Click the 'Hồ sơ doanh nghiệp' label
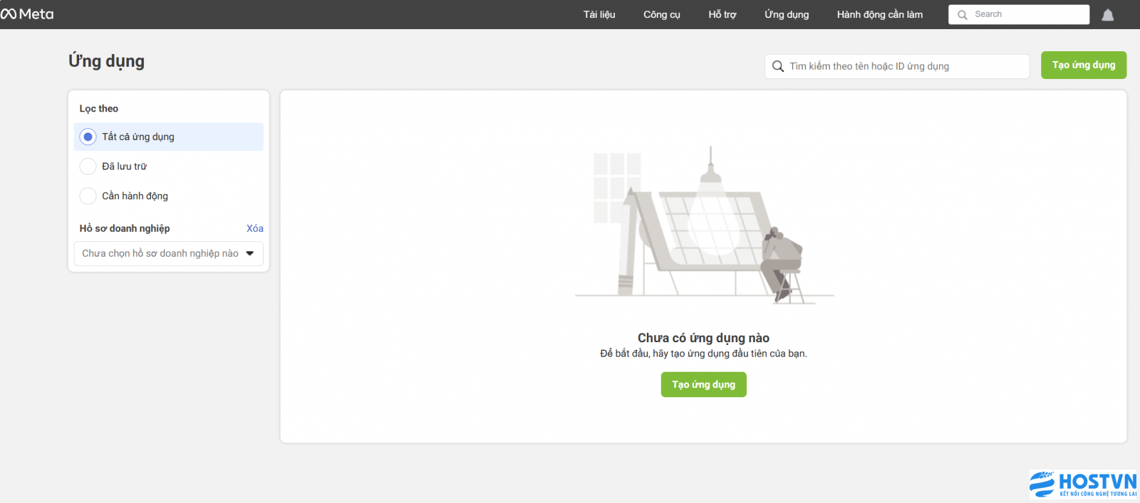Image resolution: width=1140 pixels, height=503 pixels. (125, 228)
